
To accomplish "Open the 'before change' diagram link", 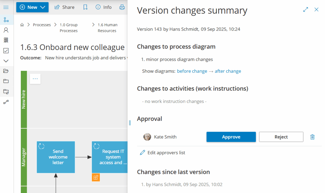I will tap(192, 71).
